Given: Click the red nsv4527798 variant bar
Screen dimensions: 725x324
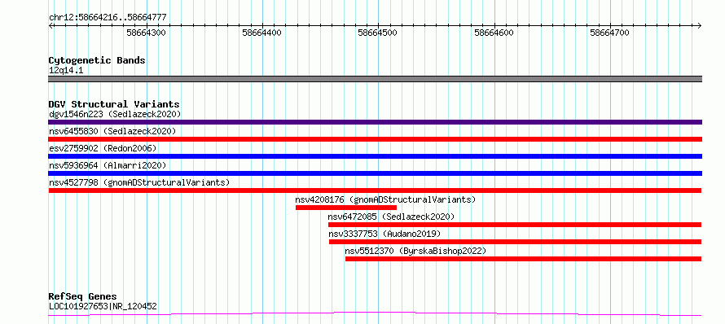Looking at the screenshot, I should tap(375, 190).
